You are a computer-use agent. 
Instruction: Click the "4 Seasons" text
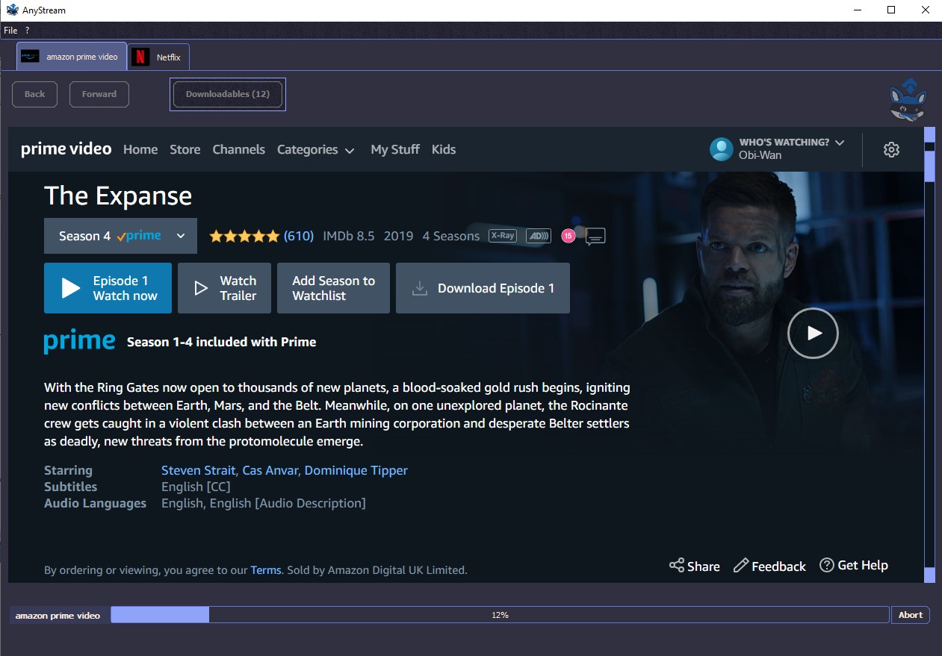451,236
